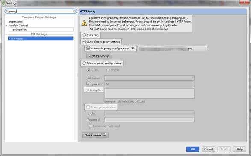This screenshot has height=156, width=251.
Task: Click the search magnifier icon in settings filter
Action: (x=7, y=12)
